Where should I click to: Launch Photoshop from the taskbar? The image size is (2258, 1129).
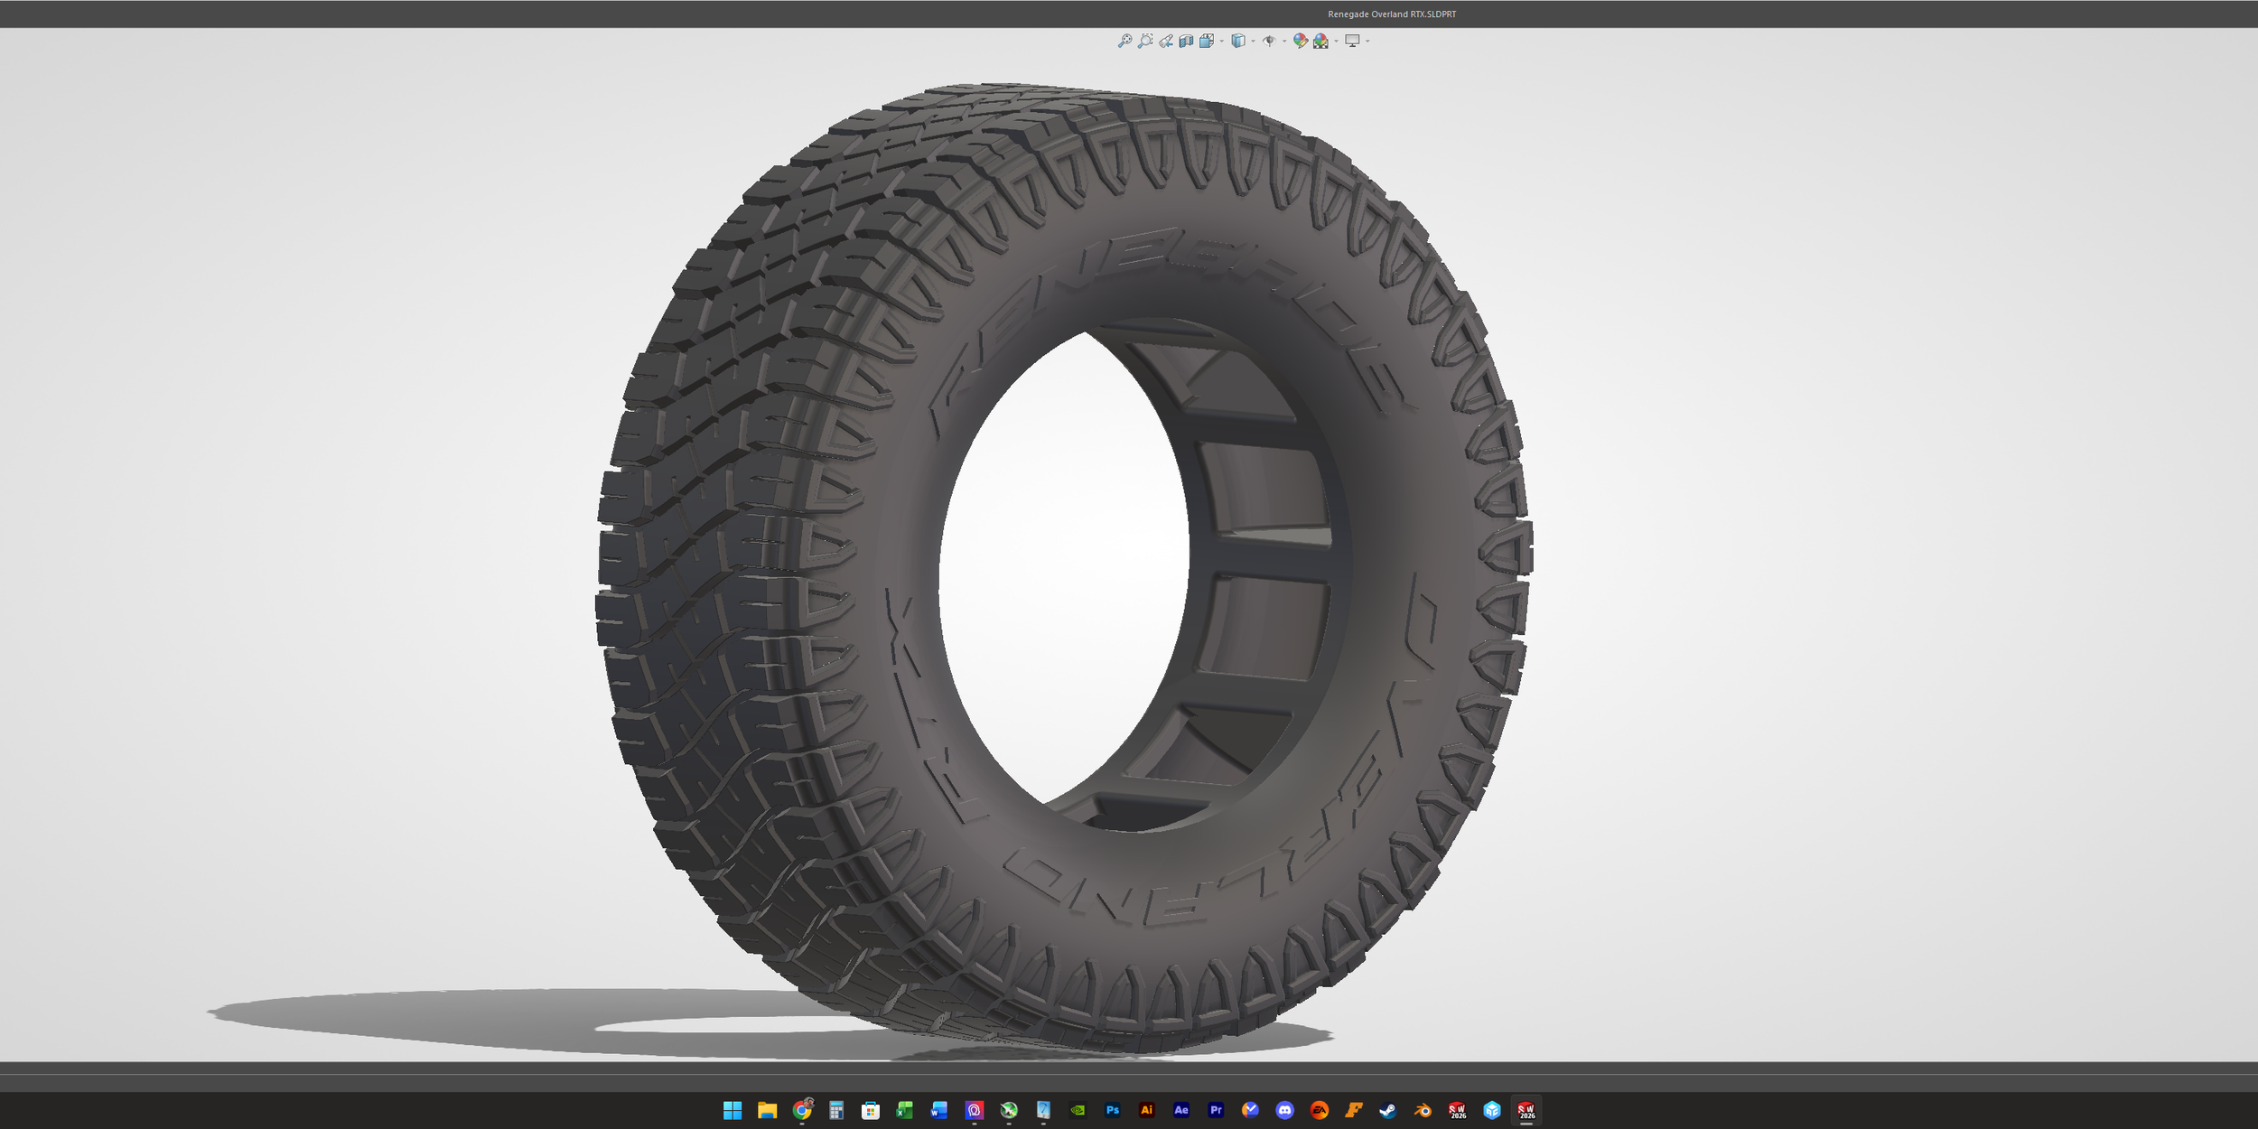pyautogui.click(x=1113, y=1110)
